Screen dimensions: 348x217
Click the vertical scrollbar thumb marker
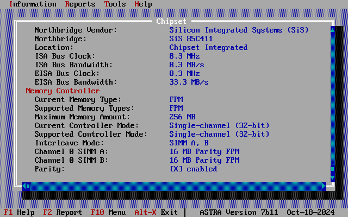[x=332, y=169]
